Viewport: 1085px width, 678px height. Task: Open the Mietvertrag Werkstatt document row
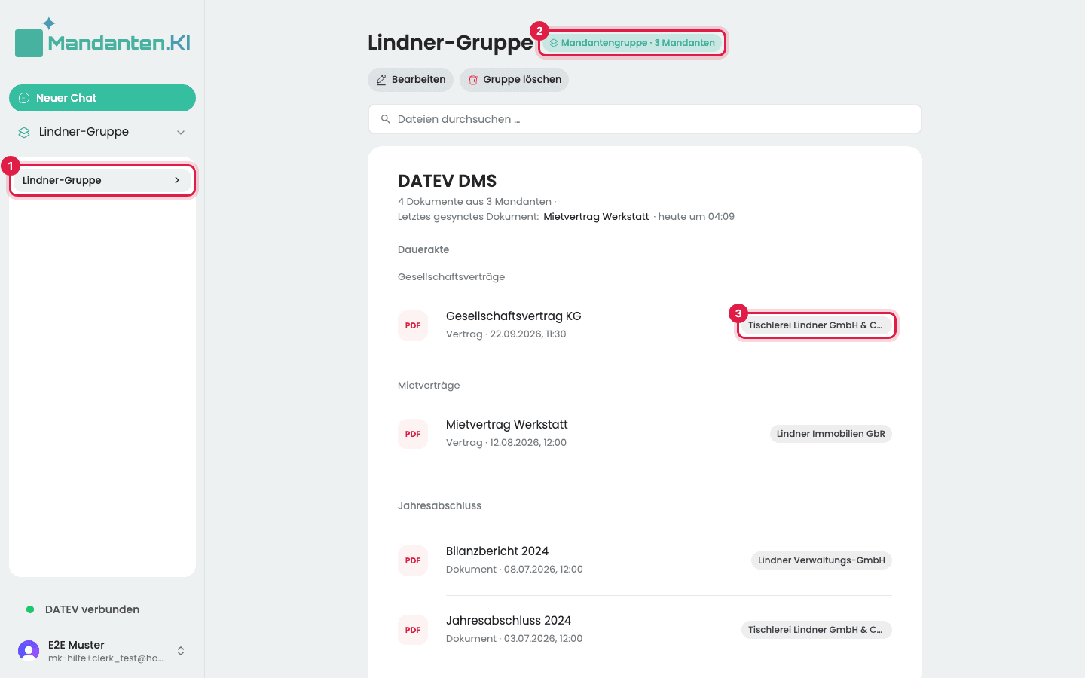645,434
